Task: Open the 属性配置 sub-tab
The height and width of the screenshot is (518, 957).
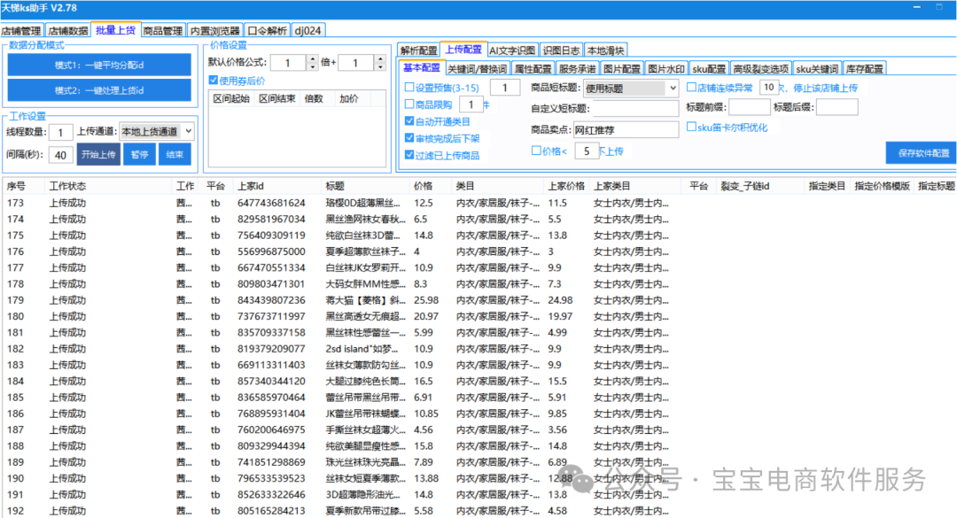Action: (x=533, y=69)
